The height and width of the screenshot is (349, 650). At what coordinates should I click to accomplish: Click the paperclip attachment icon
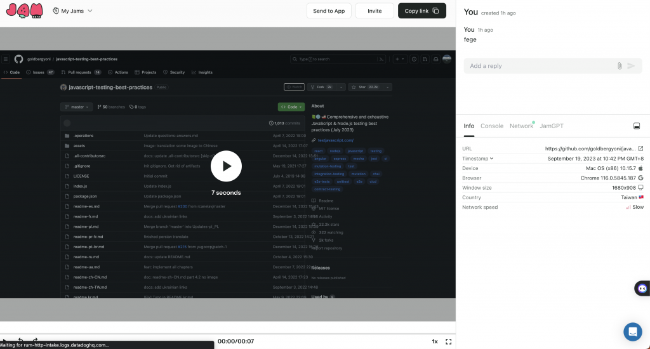pyautogui.click(x=620, y=66)
